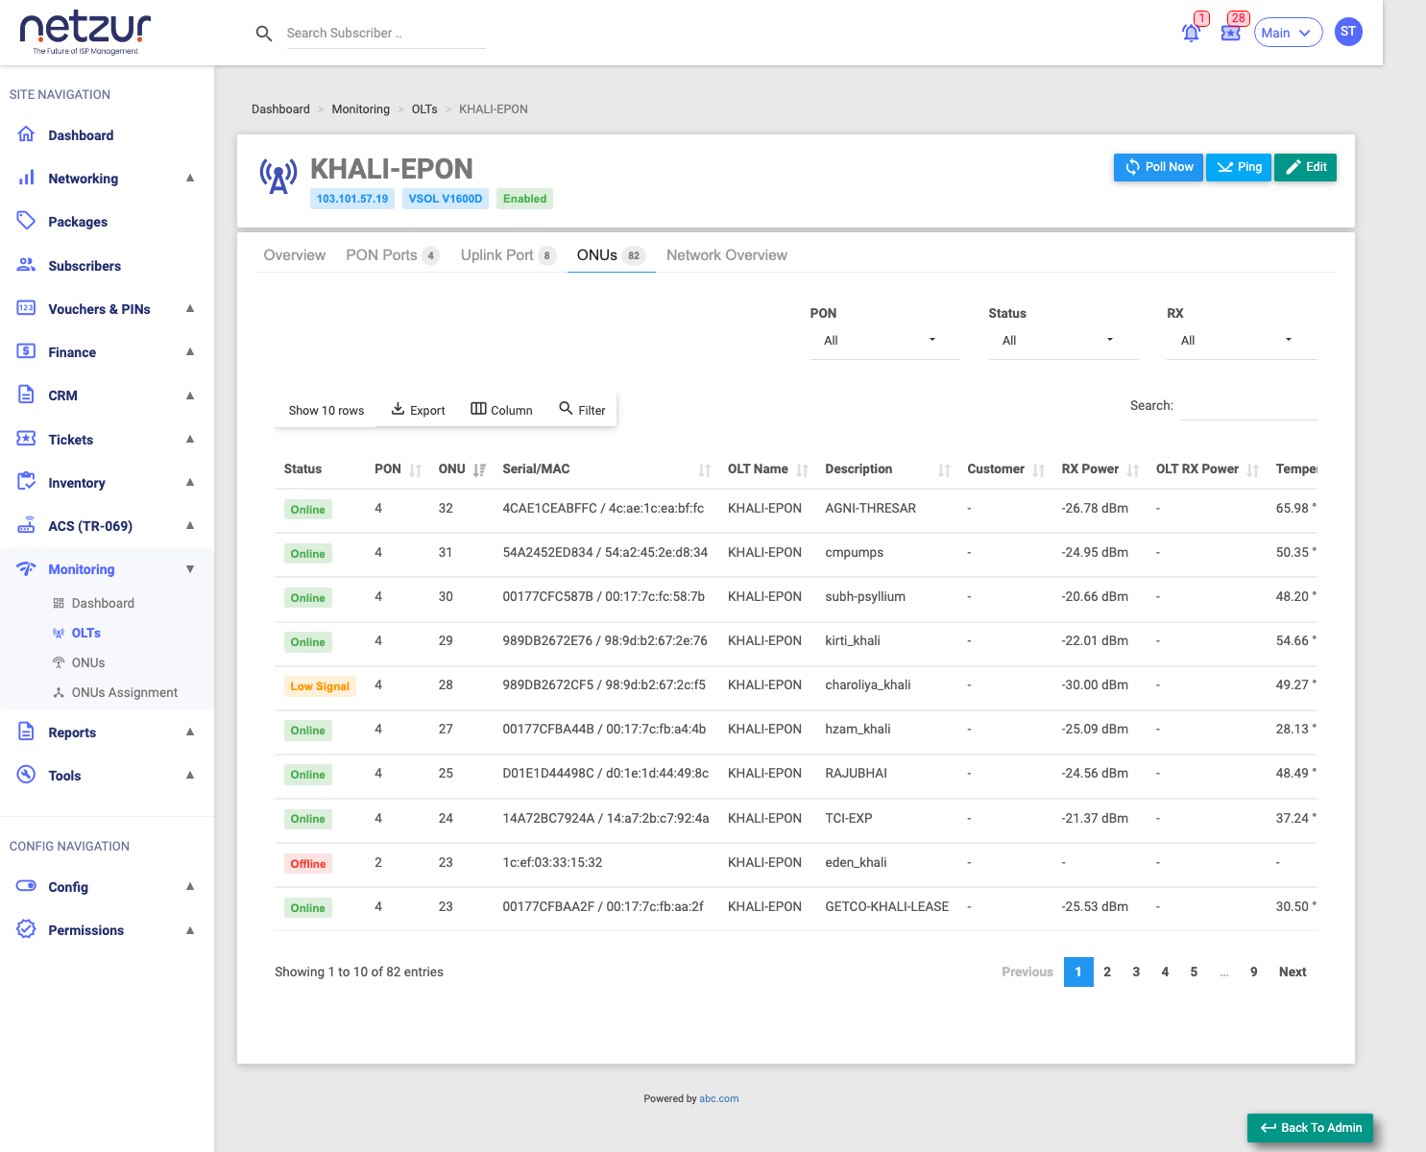The image size is (1426, 1152).
Task: Switch to Network Overview tab
Action: 727,255
